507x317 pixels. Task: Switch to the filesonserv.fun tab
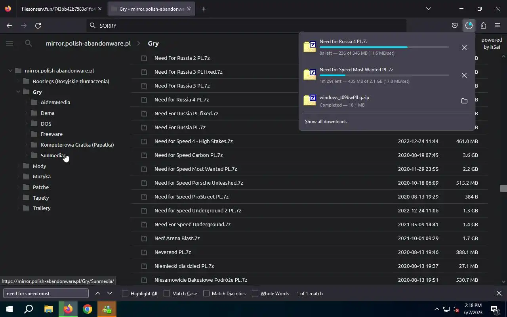click(x=59, y=9)
